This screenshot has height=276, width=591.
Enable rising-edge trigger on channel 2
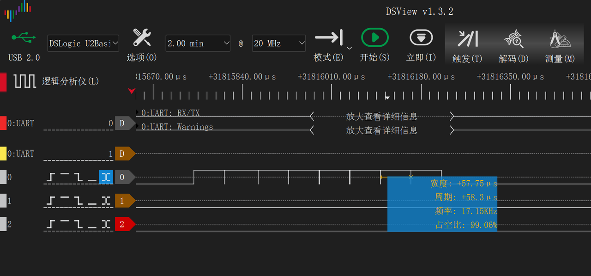51,224
